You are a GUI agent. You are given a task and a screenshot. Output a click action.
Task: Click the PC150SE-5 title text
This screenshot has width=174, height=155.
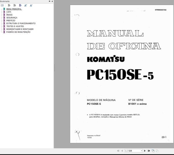click(120, 74)
